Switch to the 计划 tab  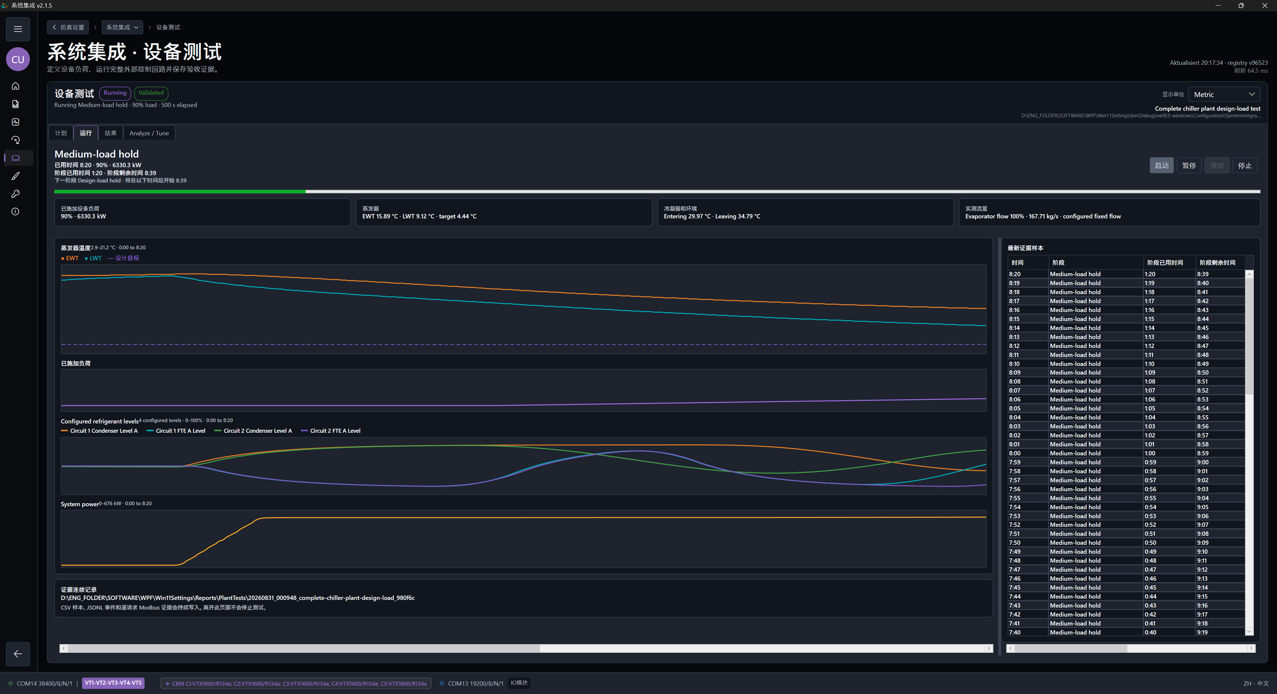click(61, 133)
